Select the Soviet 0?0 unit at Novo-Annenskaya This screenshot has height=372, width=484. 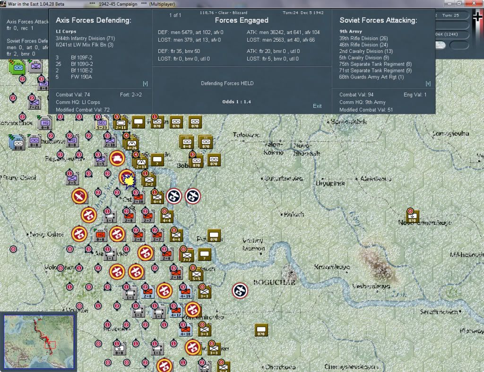coord(413,216)
